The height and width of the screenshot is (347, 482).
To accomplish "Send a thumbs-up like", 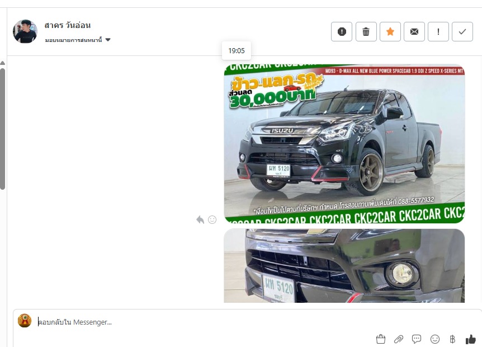I will coord(471,339).
